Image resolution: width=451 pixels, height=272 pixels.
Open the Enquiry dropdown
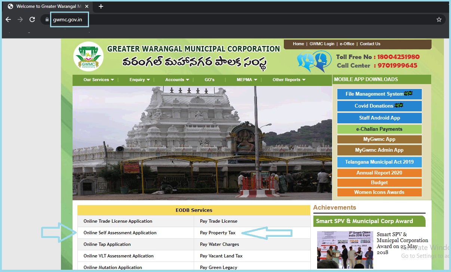click(x=139, y=79)
